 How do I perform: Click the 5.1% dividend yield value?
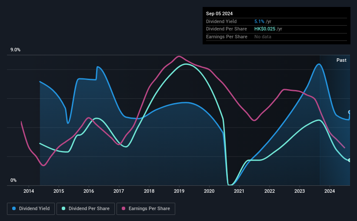[x=259, y=21]
